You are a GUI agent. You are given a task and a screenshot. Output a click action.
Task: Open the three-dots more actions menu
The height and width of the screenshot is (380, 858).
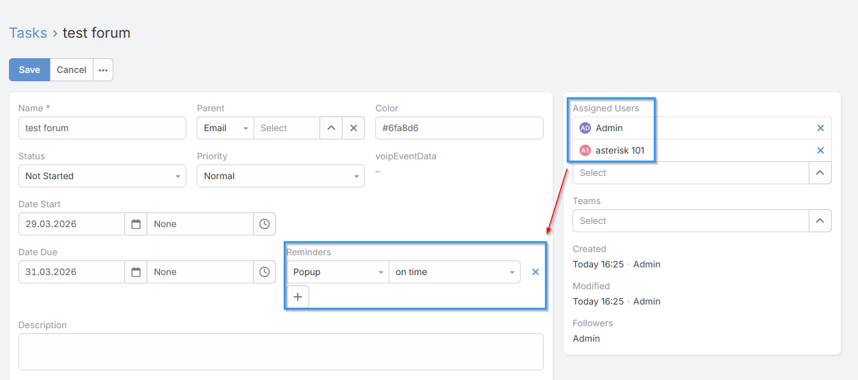pos(103,70)
